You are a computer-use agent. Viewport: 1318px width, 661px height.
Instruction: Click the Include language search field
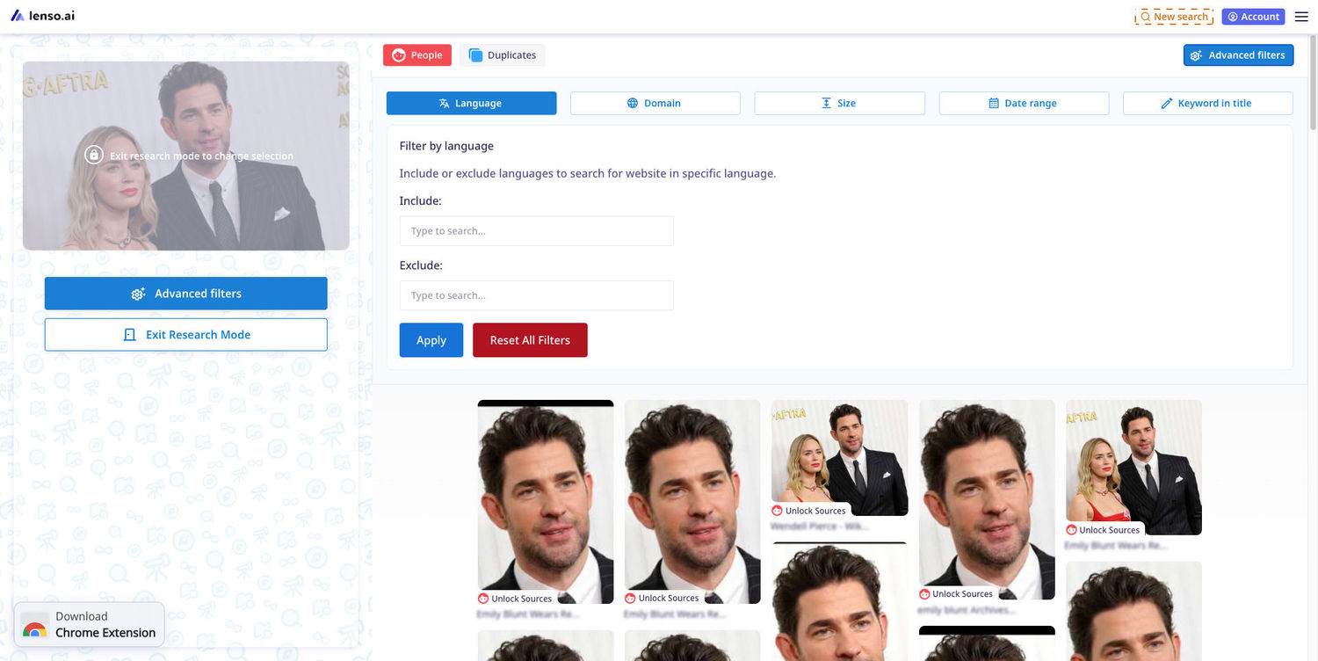[x=536, y=230]
